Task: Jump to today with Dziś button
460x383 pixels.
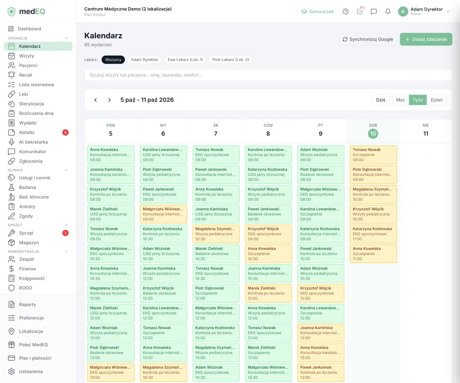Action: pyautogui.click(x=381, y=100)
